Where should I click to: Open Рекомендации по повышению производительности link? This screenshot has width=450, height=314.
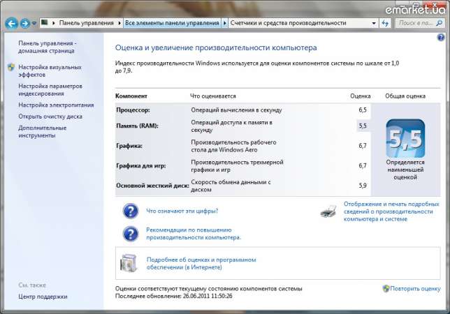coord(193,234)
